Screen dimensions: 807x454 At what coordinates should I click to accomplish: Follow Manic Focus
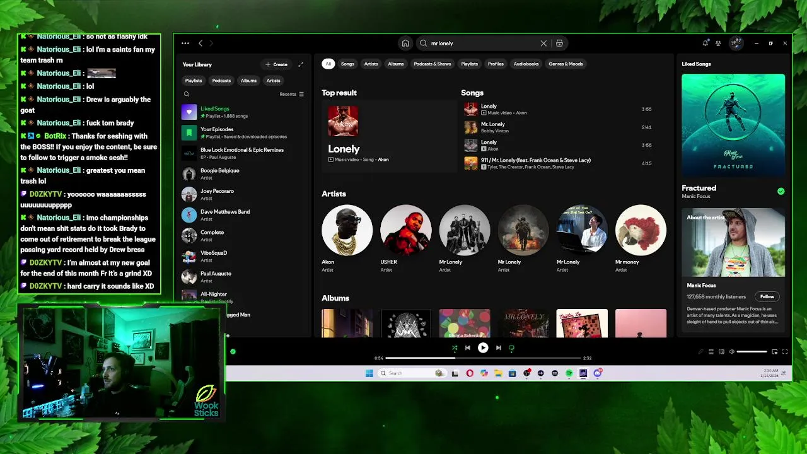click(x=767, y=296)
